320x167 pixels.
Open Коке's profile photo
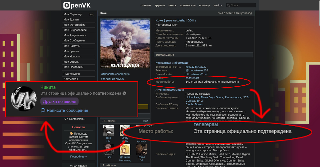pos(125,43)
